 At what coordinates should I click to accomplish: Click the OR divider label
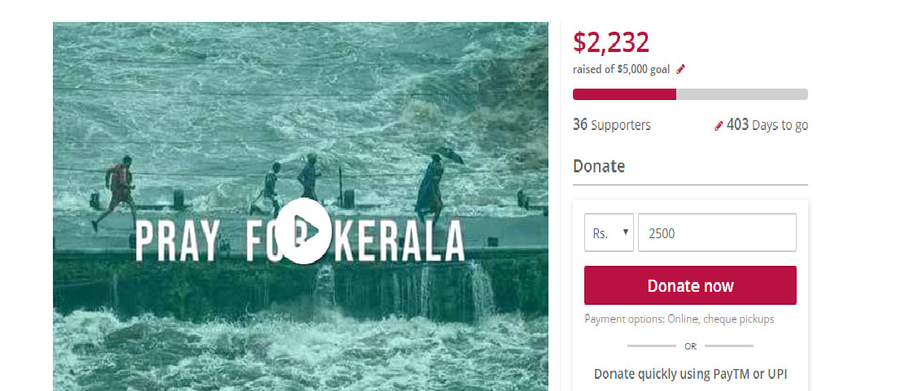coord(690,346)
